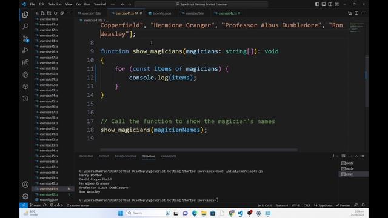The image size is (388, 218).
Task: Collapse all folders in Explorer
Action: click(62, 13)
